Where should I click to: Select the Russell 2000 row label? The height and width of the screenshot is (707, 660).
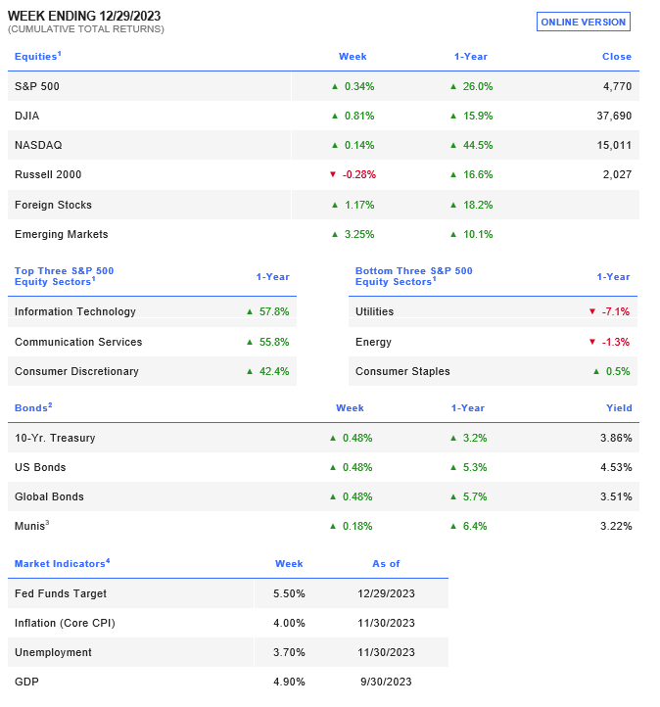[x=48, y=174]
